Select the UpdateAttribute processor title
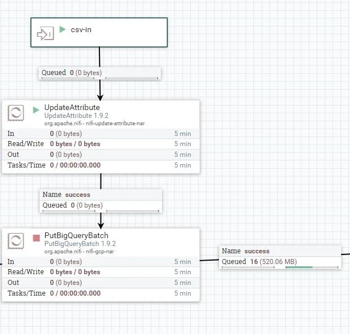The height and width of the screenshot is (334, 350). tap(72, 107)
